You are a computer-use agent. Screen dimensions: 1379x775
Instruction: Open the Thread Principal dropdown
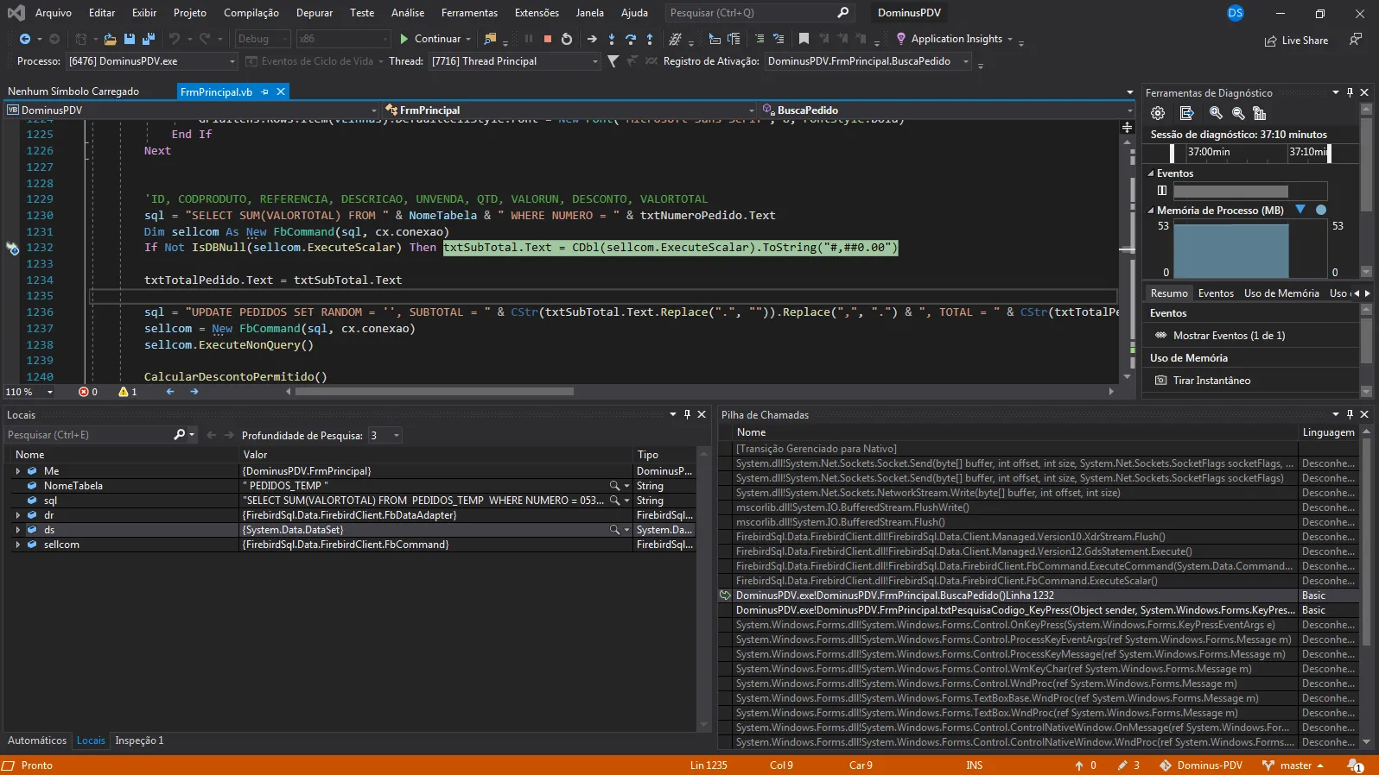[x=594, y=61]
